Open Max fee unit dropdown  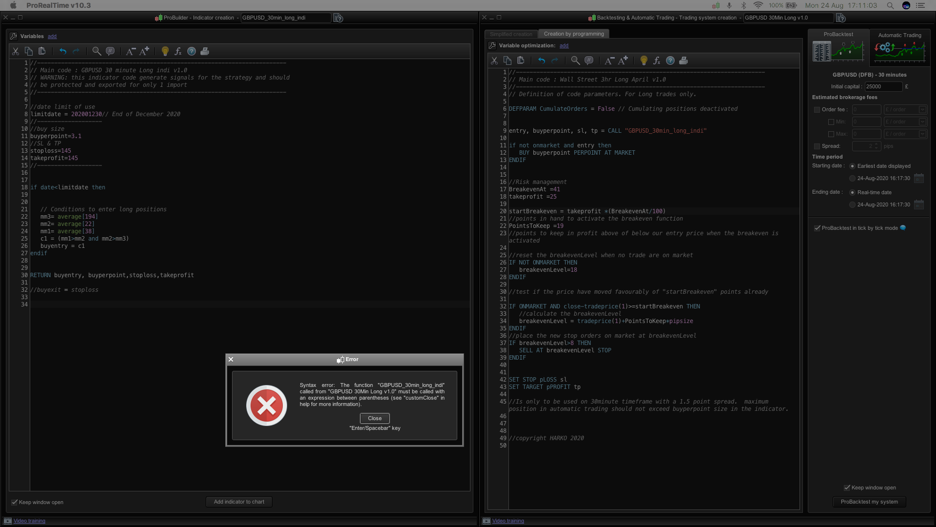point(922,134)
